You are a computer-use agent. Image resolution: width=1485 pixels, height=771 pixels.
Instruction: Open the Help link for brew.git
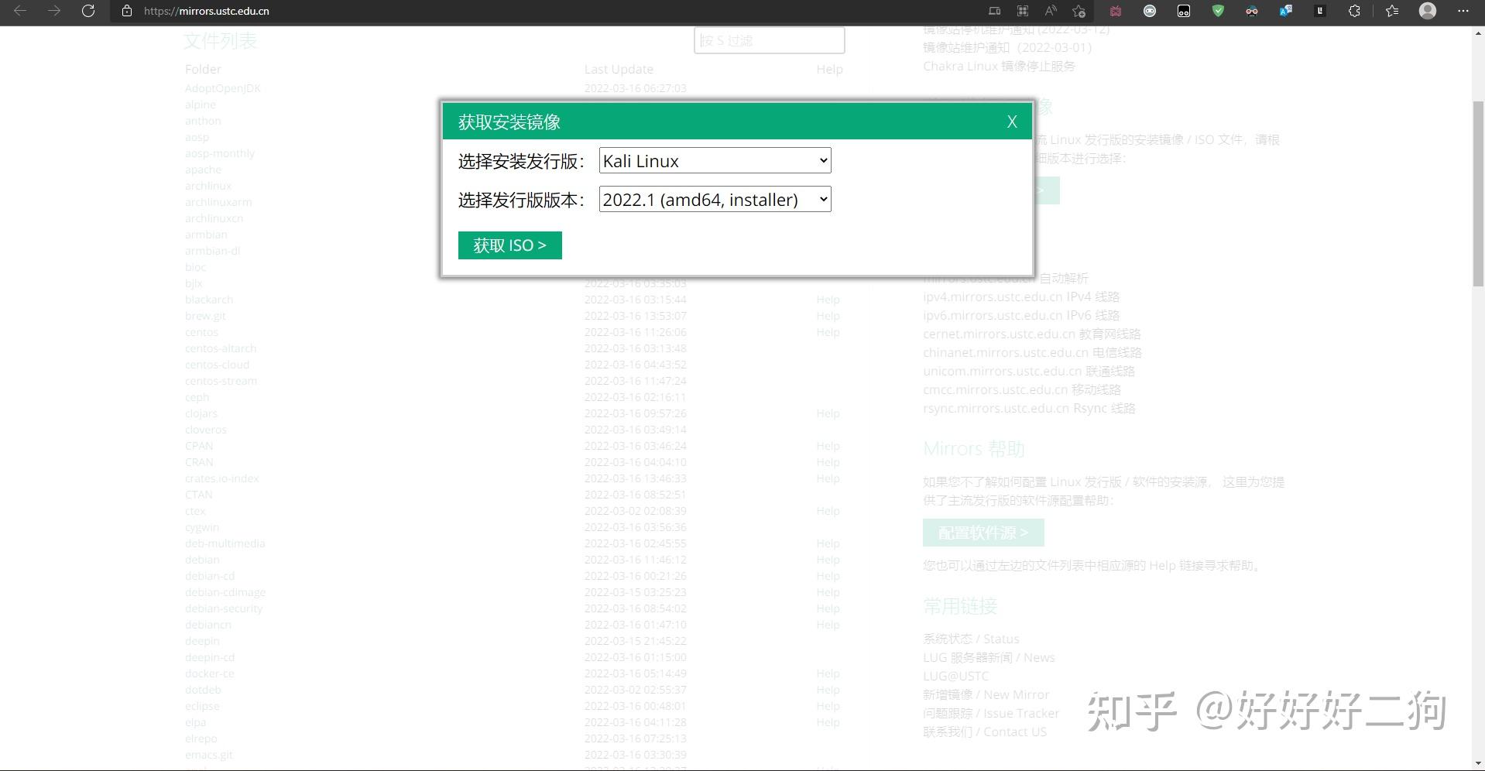828,316
